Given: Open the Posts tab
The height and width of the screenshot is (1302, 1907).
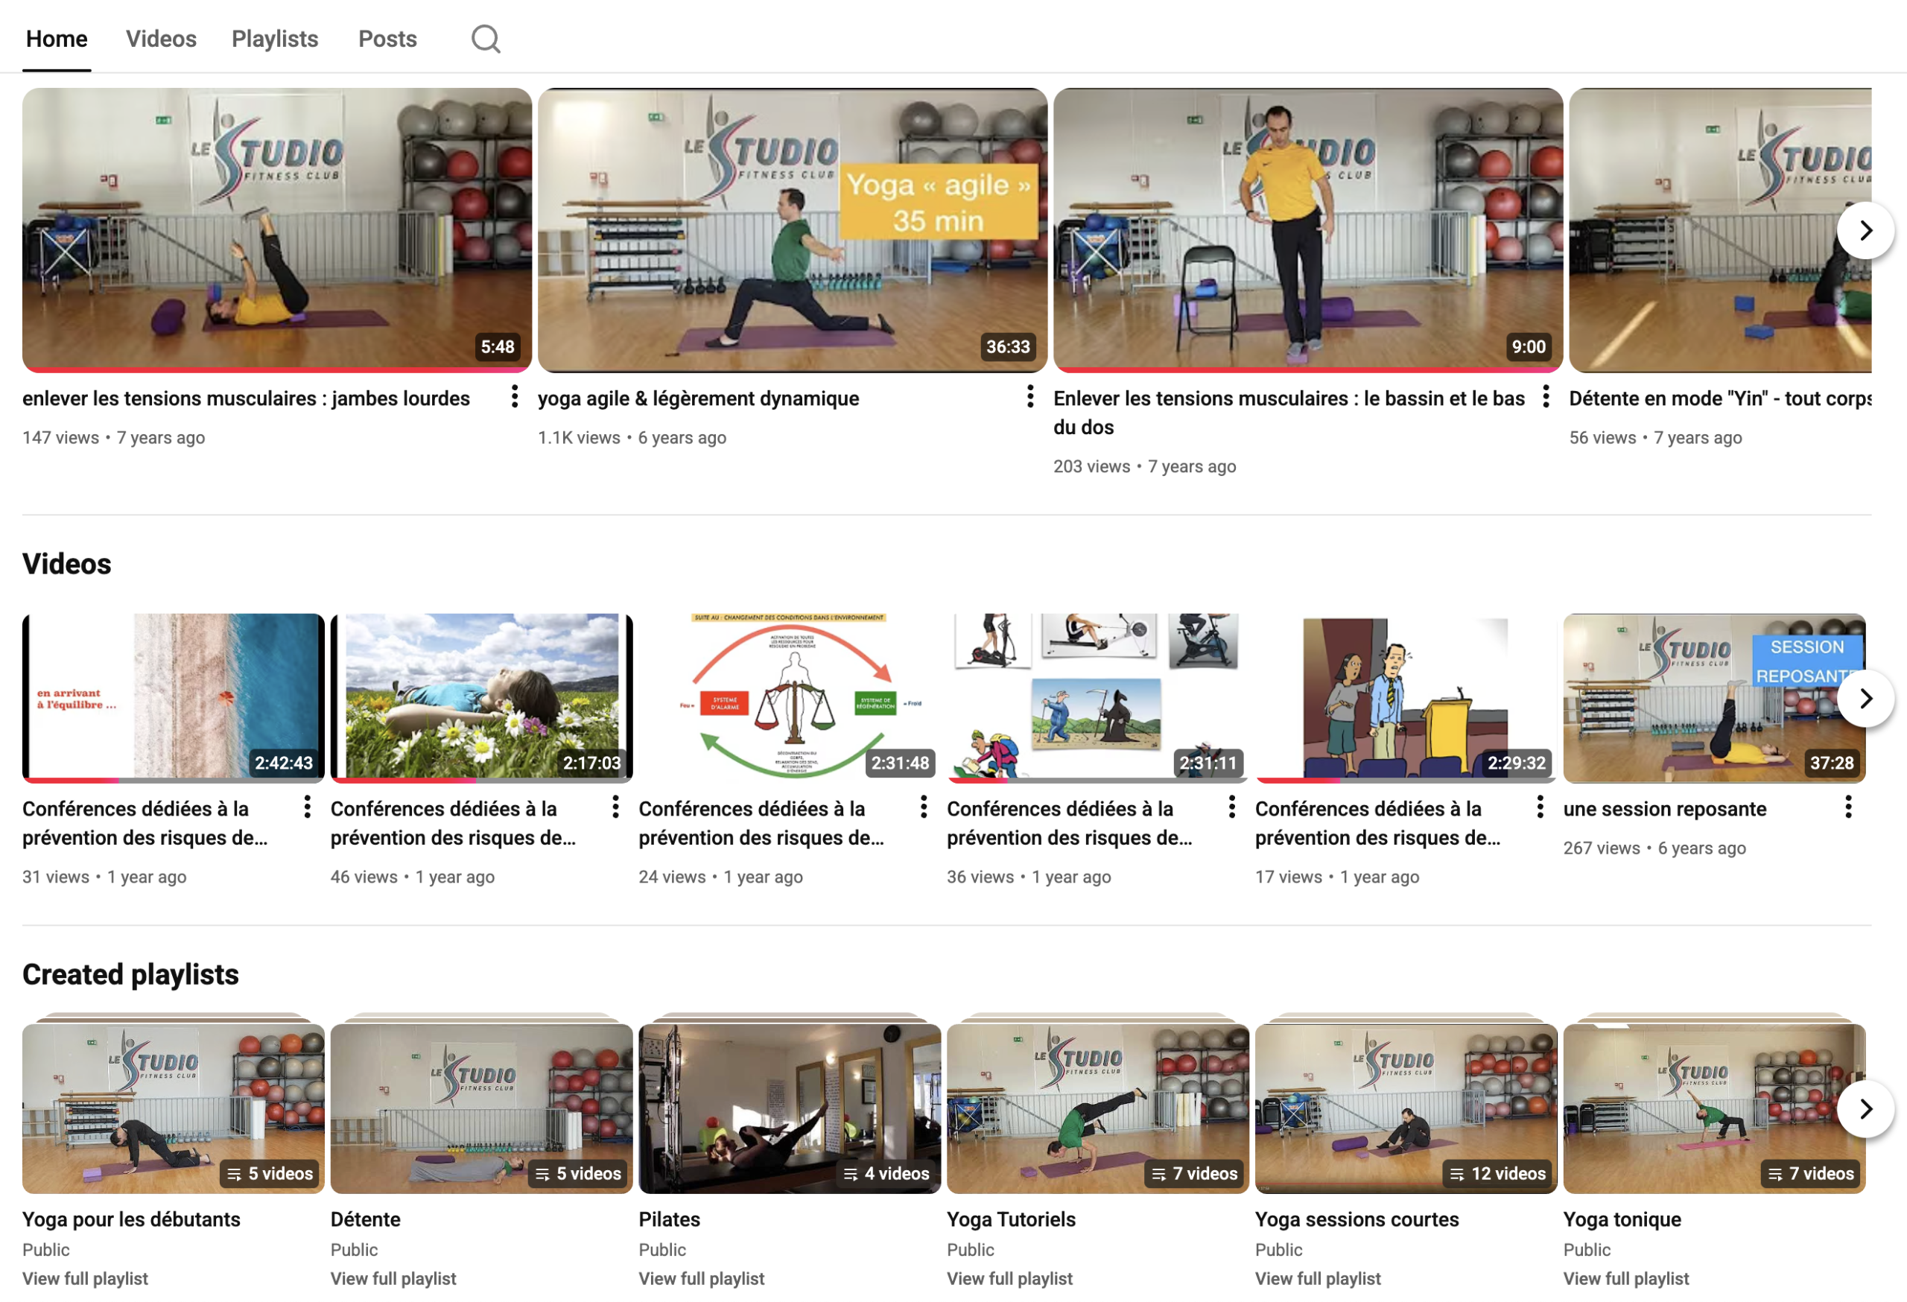Looking at the screenshot, I should pyautogui.click(x=387, y=39).
